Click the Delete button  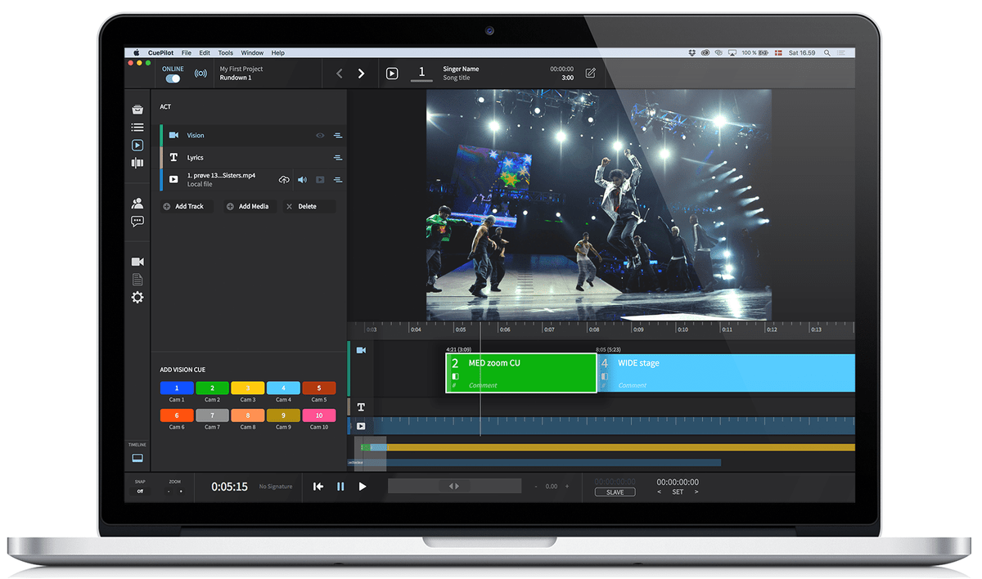click(x=309, y=206)
